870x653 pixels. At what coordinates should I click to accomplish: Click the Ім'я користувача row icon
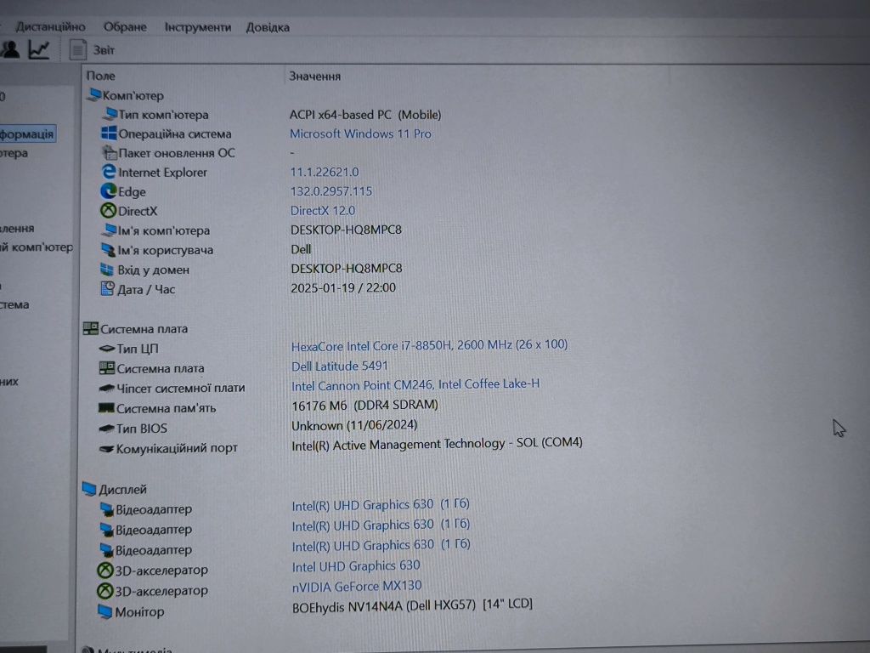[108, 249]
